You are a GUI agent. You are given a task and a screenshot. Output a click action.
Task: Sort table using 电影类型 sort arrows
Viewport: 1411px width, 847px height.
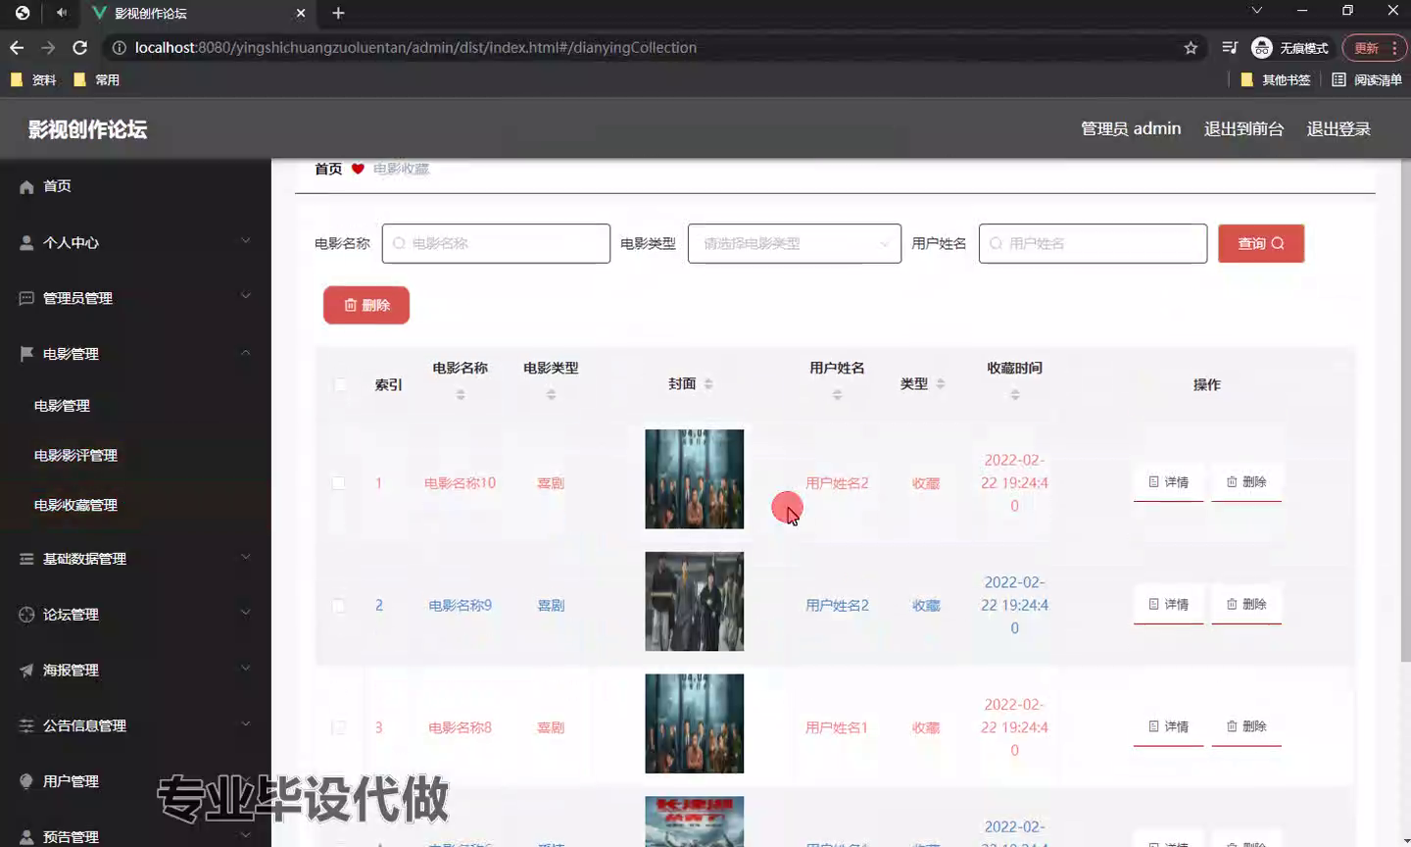click(551, 394)
